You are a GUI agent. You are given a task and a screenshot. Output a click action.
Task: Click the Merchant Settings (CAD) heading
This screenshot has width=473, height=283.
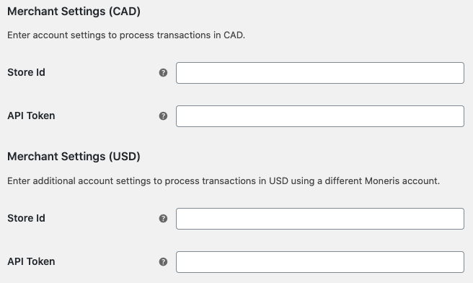tap(74, 12)
